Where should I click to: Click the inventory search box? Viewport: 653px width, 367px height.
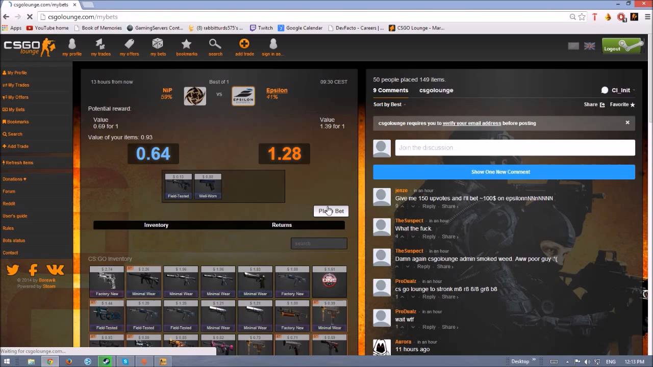pos(319,243)
